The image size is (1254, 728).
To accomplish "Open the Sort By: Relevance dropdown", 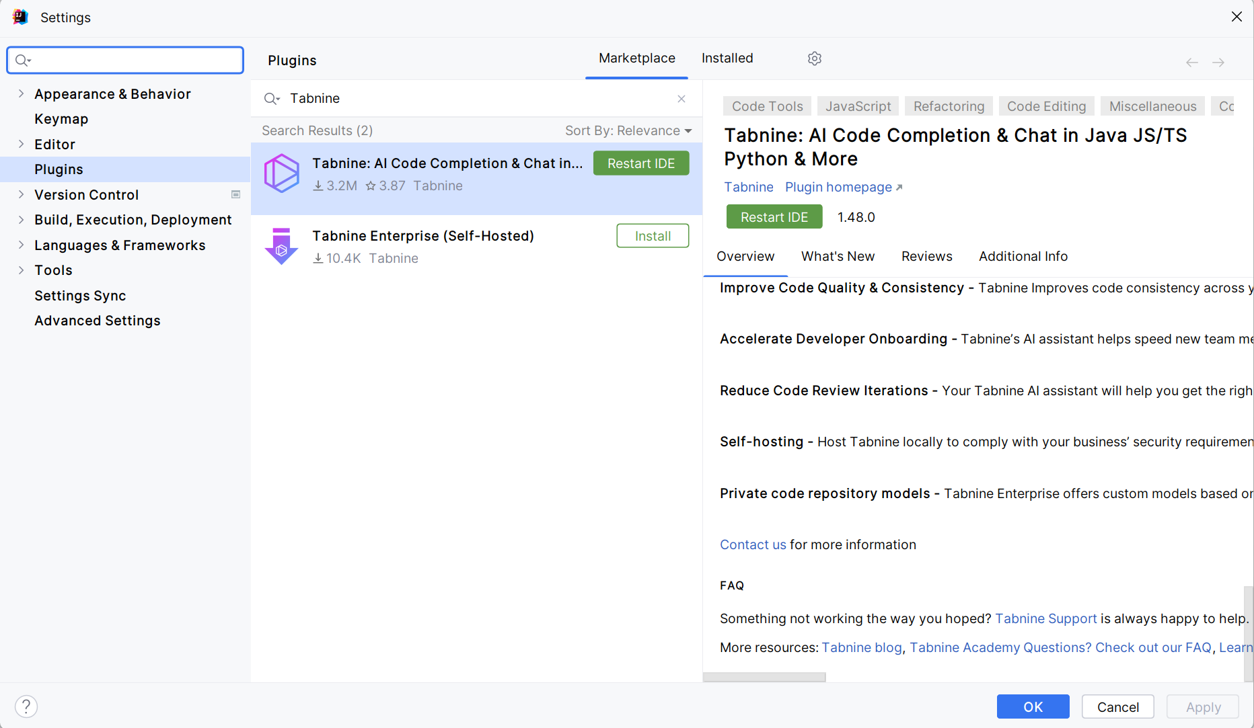I will tap(628, 130).
